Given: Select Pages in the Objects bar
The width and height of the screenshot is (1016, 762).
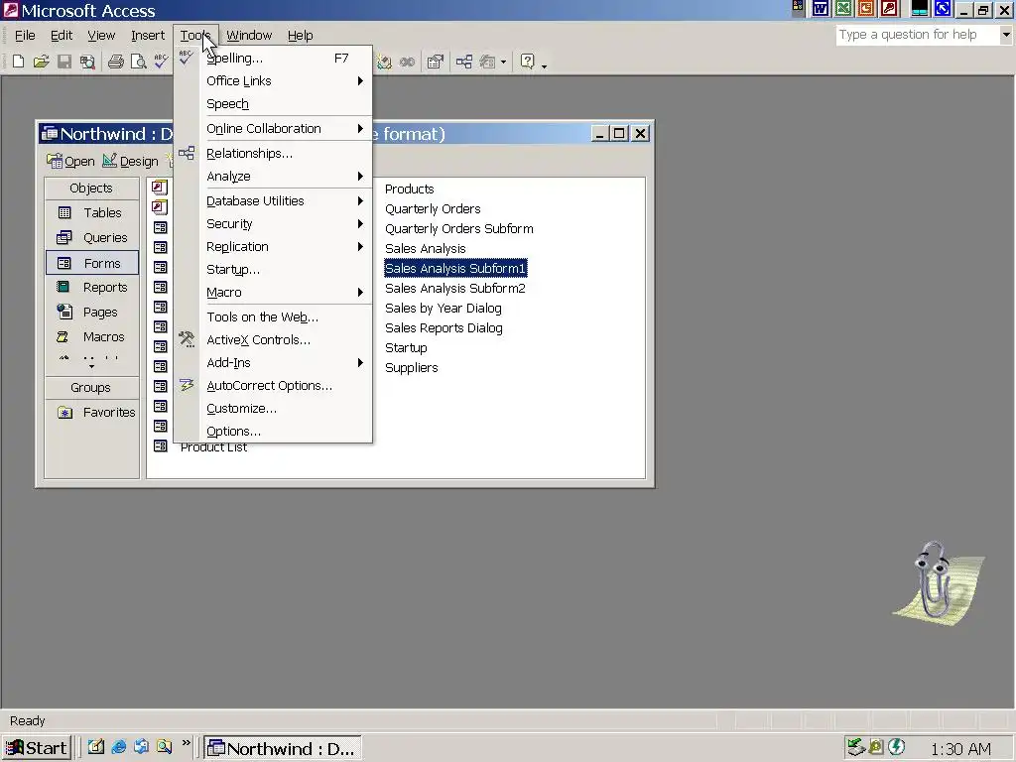Looking at the screenshot, I should pos(92,313).
